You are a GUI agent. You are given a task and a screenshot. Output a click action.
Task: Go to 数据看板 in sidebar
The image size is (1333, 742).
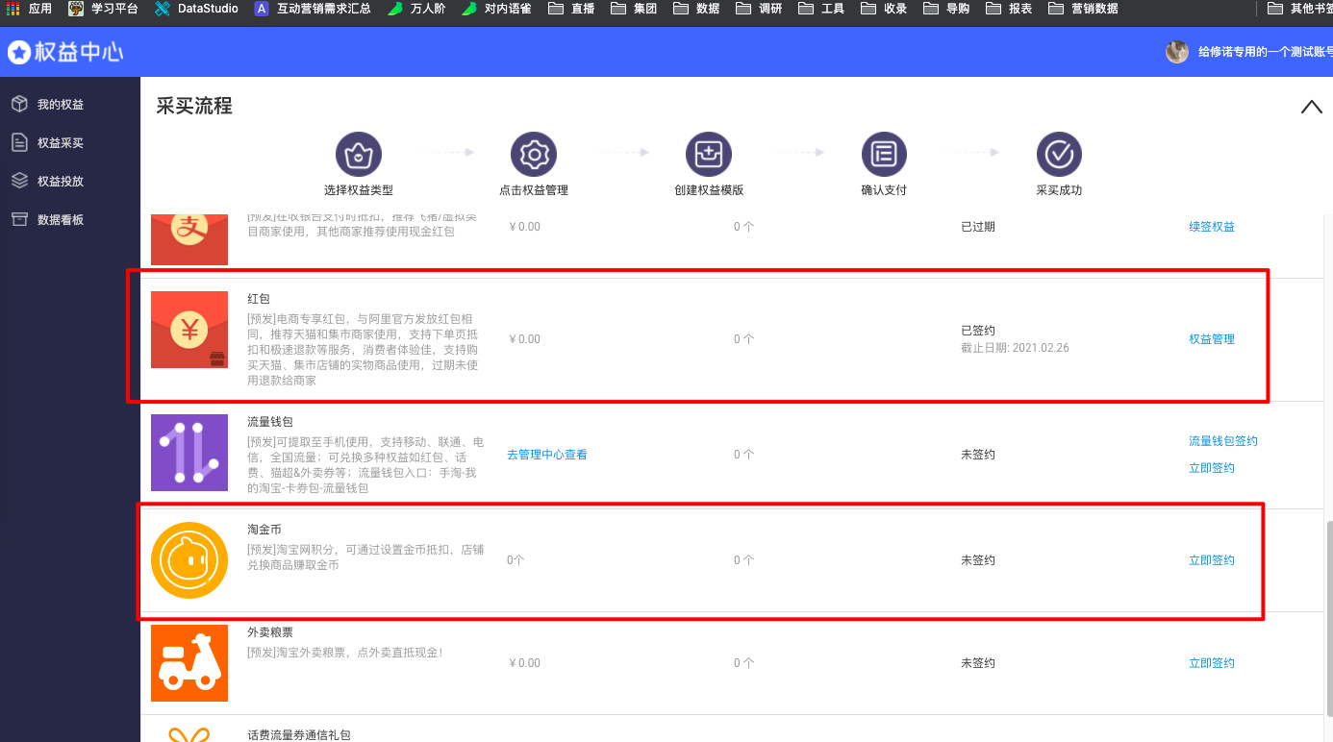pos(60,219)
